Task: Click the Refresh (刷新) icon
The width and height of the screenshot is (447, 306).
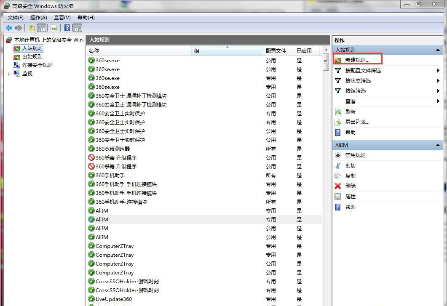Action: coord(338,112)
